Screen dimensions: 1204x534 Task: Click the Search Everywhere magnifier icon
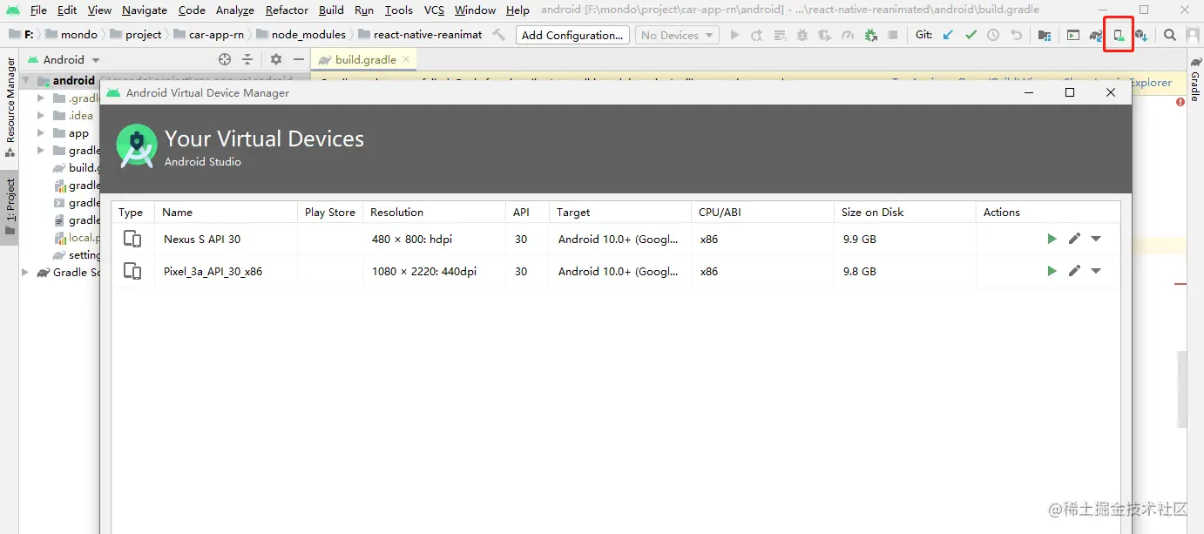1170,36
